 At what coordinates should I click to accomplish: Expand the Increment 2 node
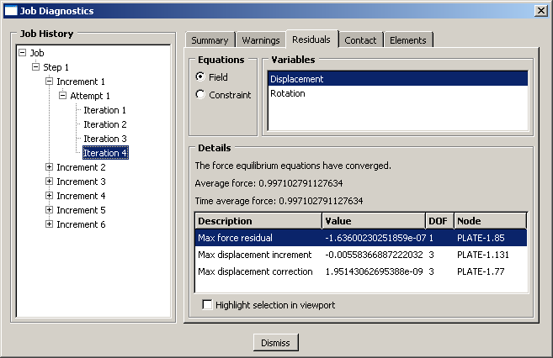(x=49, y=167)
